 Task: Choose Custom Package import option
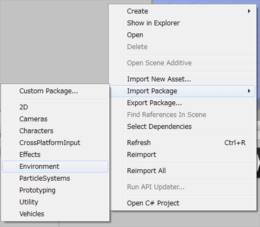(x=48, y=91)
